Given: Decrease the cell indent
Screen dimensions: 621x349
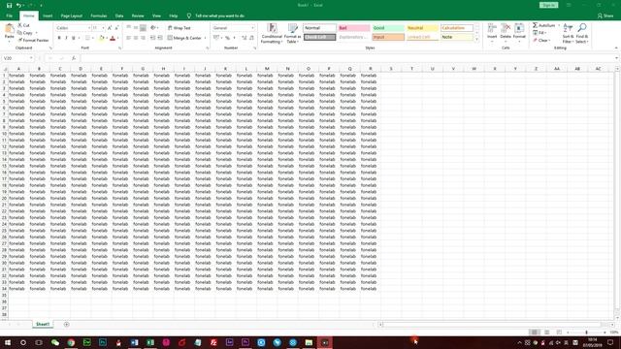Looking at the screenshot, I should tap(153, 38).
